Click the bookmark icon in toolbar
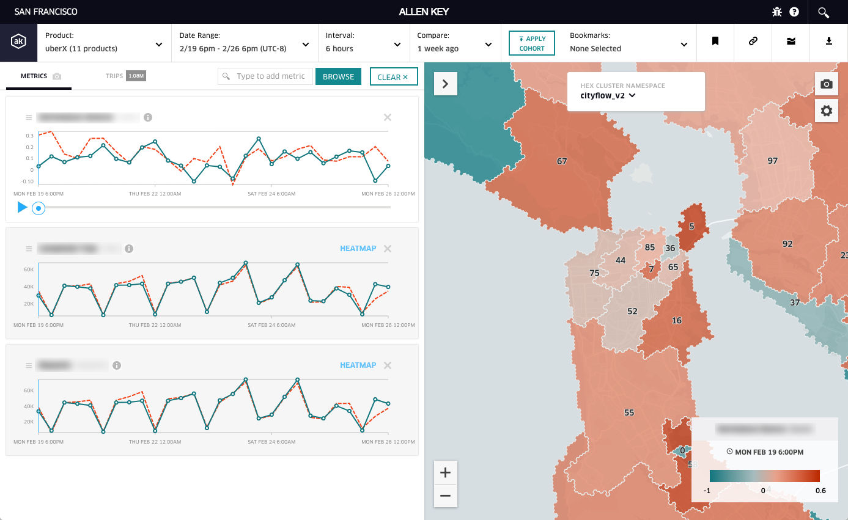Image resolution: width=848 pixels, height=520 pixels. coord(715,42)
